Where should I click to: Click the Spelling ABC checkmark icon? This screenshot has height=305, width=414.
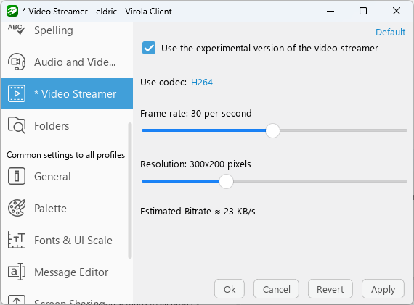(x=17, y=30)
